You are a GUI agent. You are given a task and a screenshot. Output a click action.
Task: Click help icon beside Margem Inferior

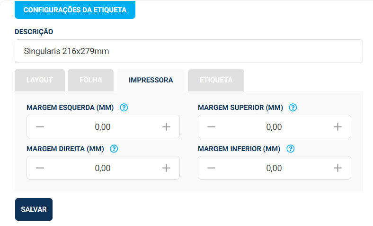(x=291, y=149)
